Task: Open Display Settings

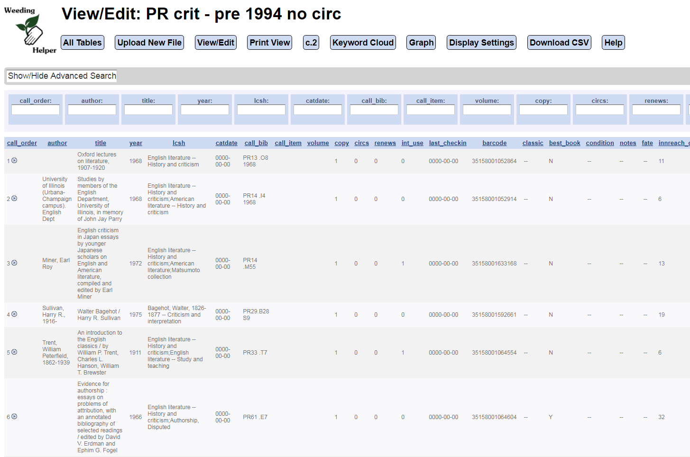Action: [481, 43]
